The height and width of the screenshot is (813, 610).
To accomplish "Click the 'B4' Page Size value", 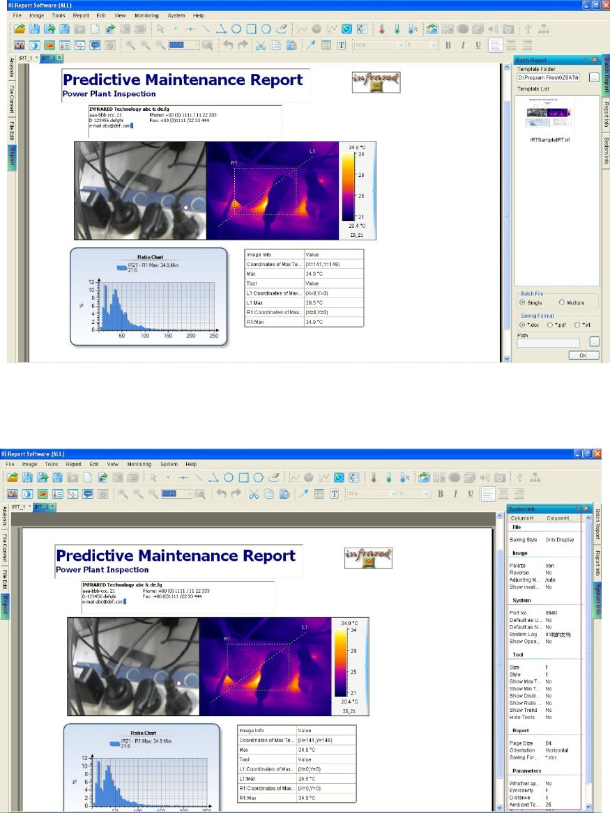I will 548,743.
